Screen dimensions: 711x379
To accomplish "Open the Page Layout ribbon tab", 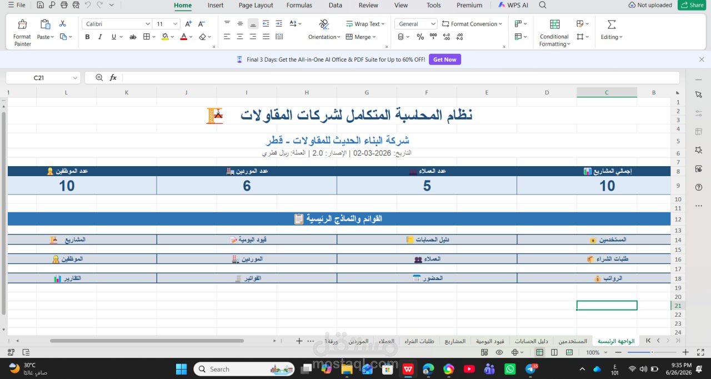I will [x=256, y=5].
